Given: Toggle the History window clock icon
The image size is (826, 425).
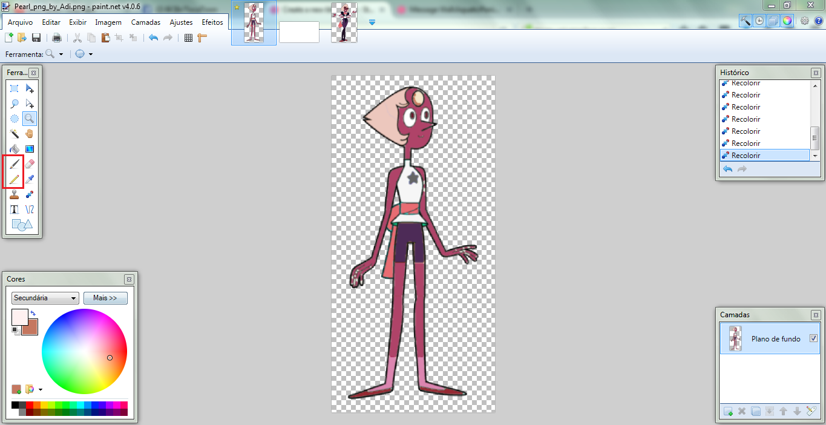Looking at the screenshot, I should click(759, 21).
